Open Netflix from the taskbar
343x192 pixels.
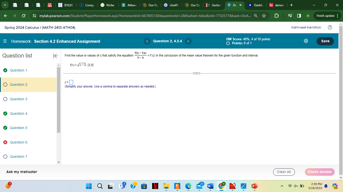point(155,186)
